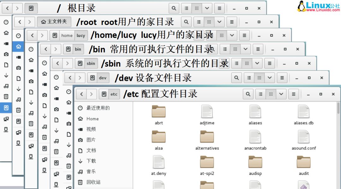
Task: Select the audisp folder
Action: point(255,166)
